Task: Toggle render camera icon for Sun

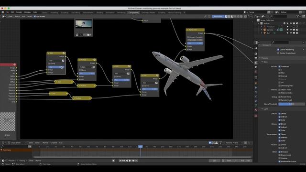Action: pyautogui.click(x=297, y=33)
